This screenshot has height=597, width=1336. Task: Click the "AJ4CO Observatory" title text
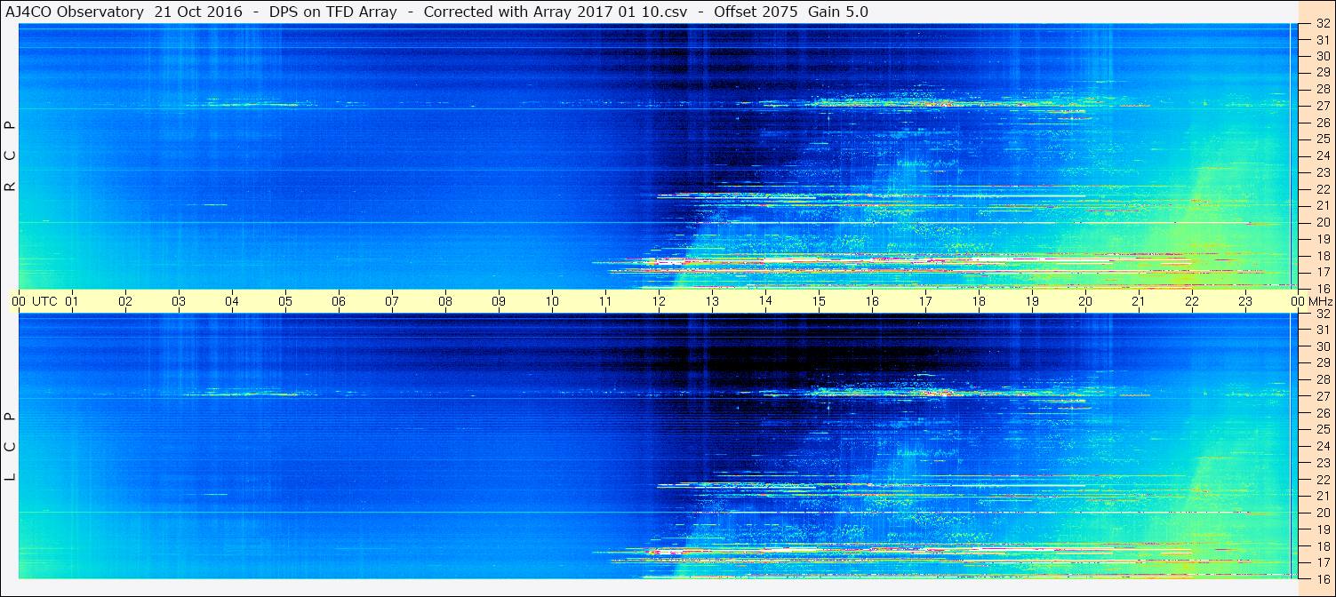coord(74,12)
